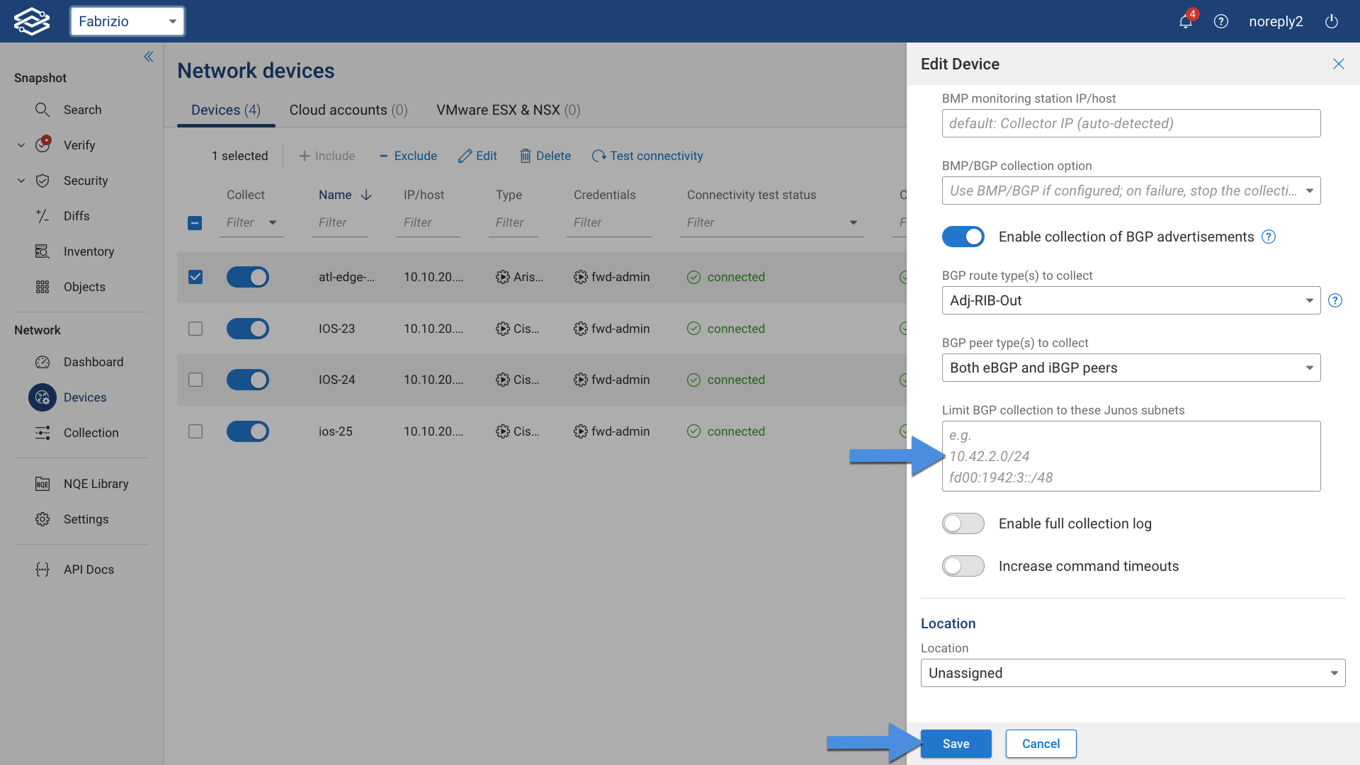Enable full collection log toggle

pyautogui.click(x=963, y=523)
